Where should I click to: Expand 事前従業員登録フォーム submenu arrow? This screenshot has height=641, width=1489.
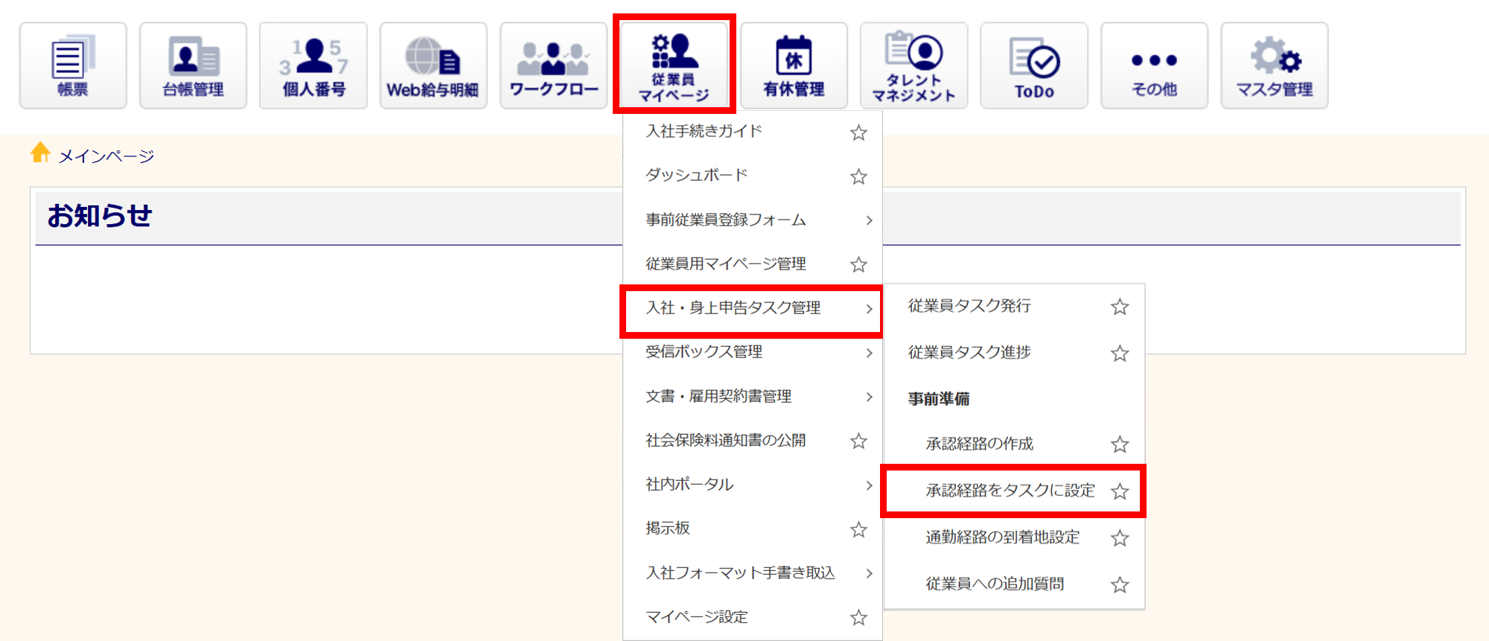pos(869,220)
